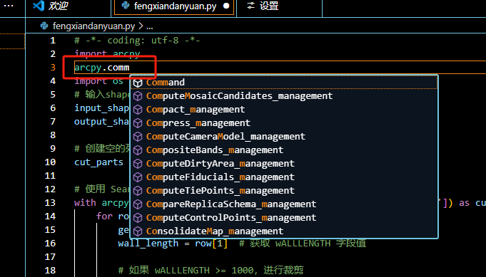
Task: Place cursor in the coding utf-8 comment
Action: point(137,41)
